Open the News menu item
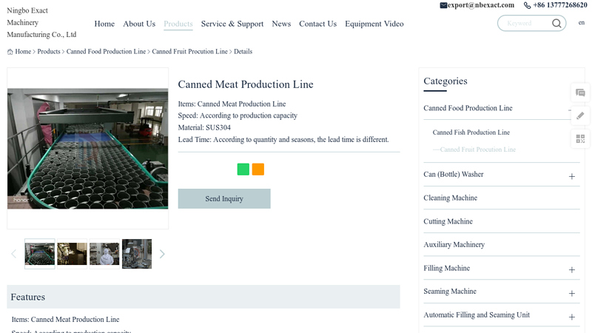This screenshot has width=592, height=333. 281,24
